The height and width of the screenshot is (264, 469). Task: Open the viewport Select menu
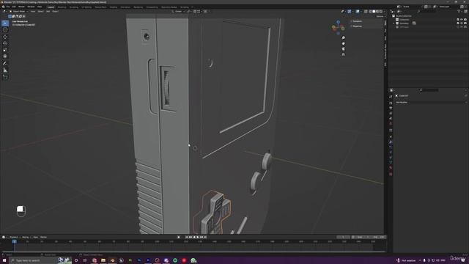point(41,12)
